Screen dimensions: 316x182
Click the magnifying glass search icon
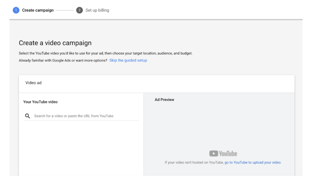pyautogui.click(x=27, y=116)
